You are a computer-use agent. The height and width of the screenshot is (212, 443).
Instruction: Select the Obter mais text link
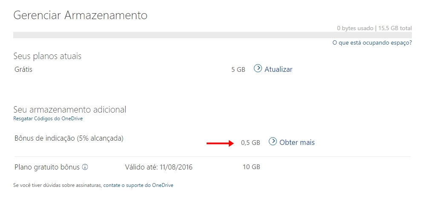click(297, 142)
